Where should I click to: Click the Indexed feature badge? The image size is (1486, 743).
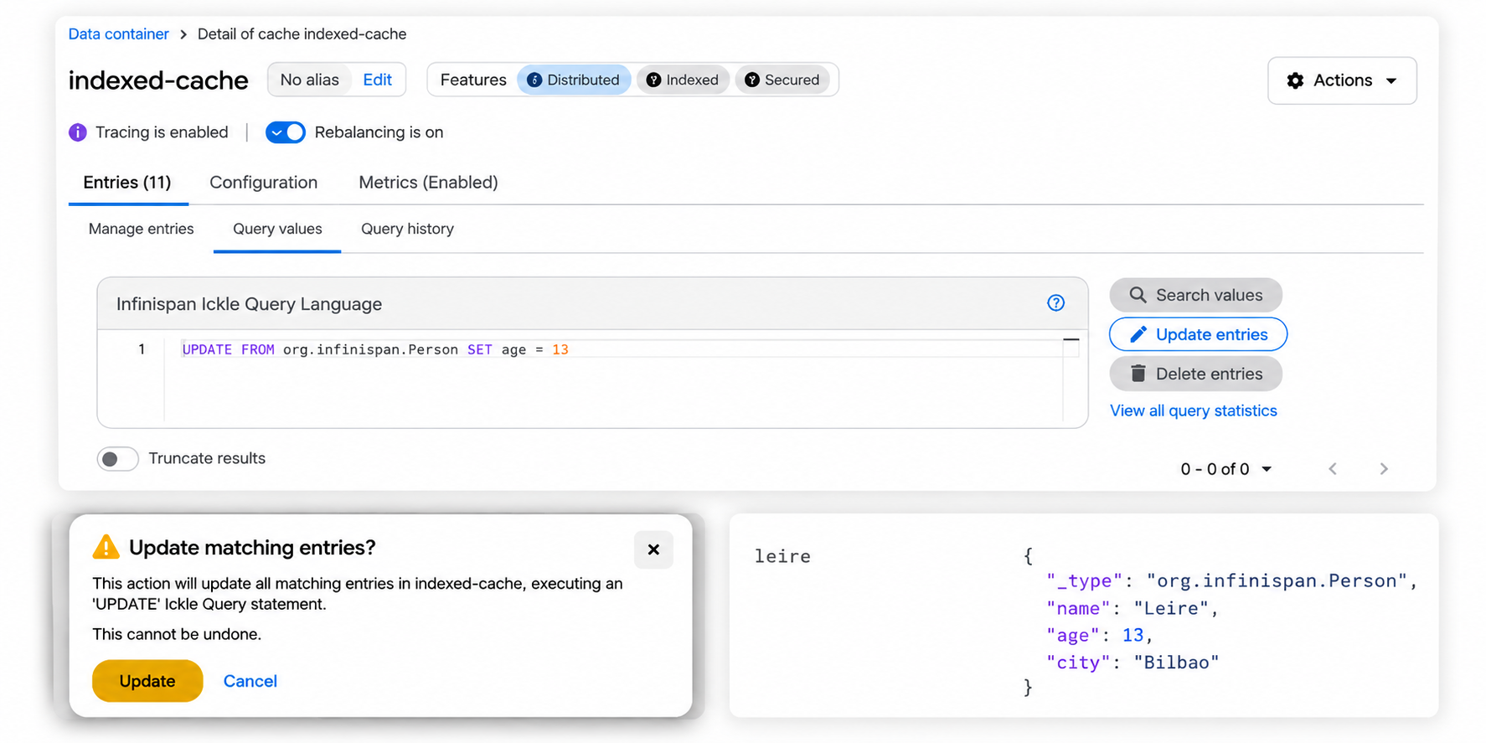coord(683,80)
